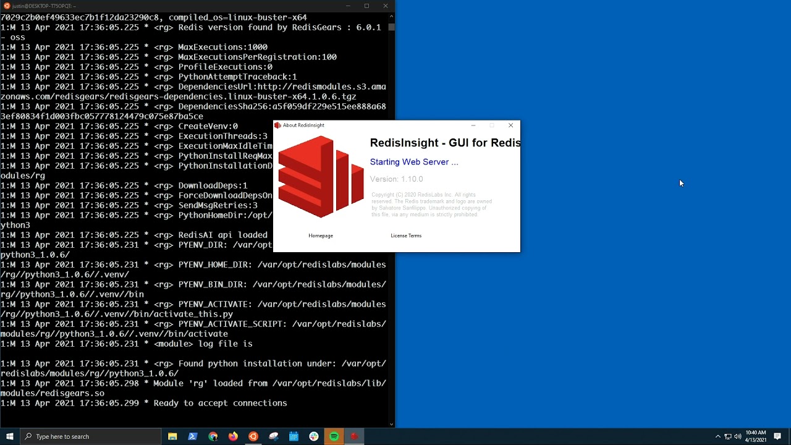Click 'RedisInsight - GUI for Redis' heading
The height and width of the screenshot is (445, 791).
(445, 143)
